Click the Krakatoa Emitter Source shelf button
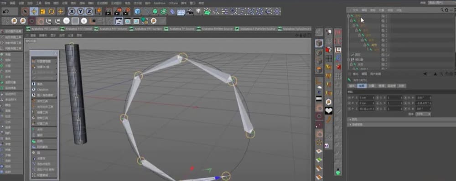 point(215,29)
